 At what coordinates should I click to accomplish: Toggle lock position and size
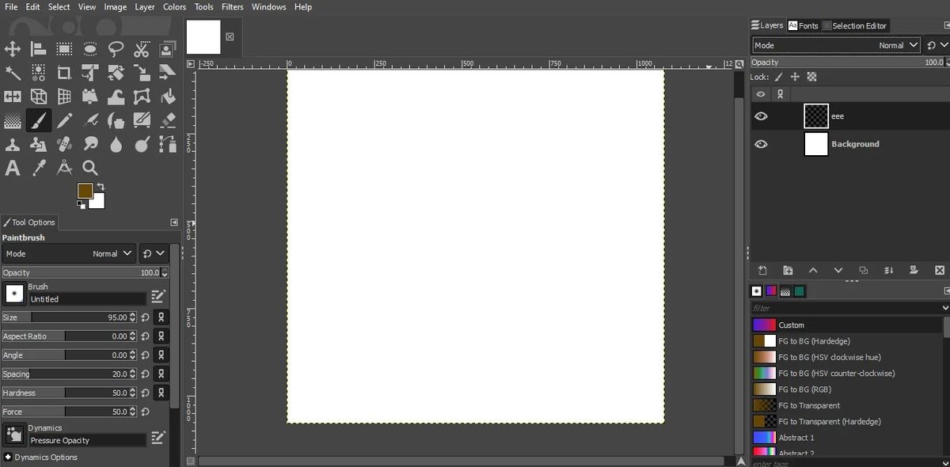click(795, 77)
